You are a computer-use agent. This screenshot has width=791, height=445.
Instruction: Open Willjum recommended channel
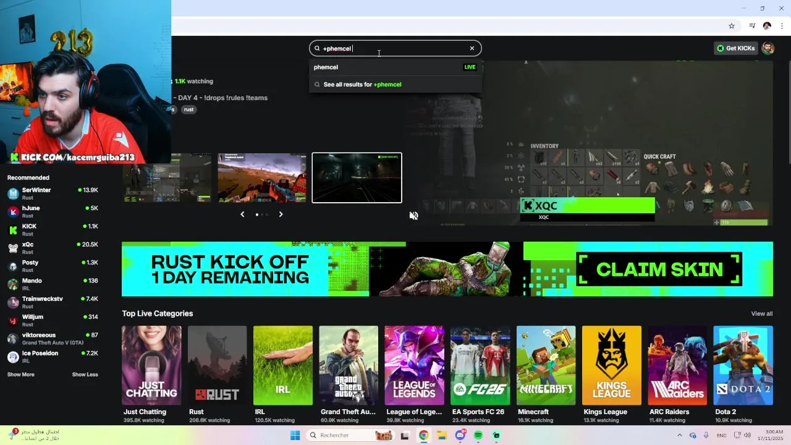(53, 320)
